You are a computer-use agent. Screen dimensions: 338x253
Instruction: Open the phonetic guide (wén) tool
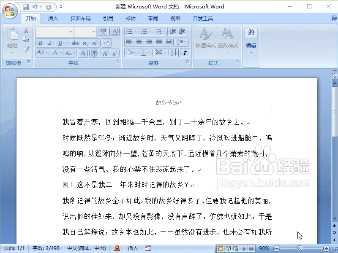(103, 31)
